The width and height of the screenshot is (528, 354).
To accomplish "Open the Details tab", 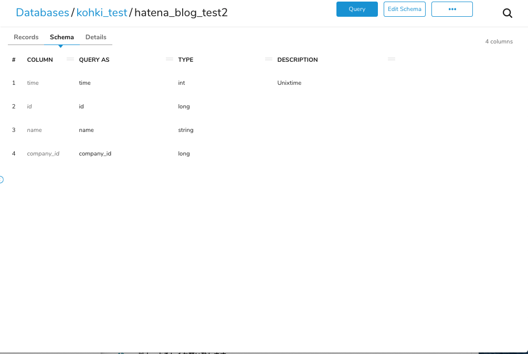I will point(96,37).
